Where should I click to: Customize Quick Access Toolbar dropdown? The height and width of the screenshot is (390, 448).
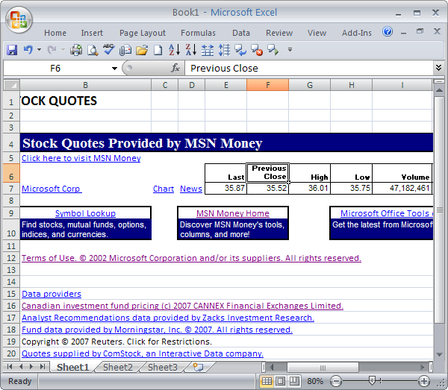pyautogui.click(x=290, y=50)
